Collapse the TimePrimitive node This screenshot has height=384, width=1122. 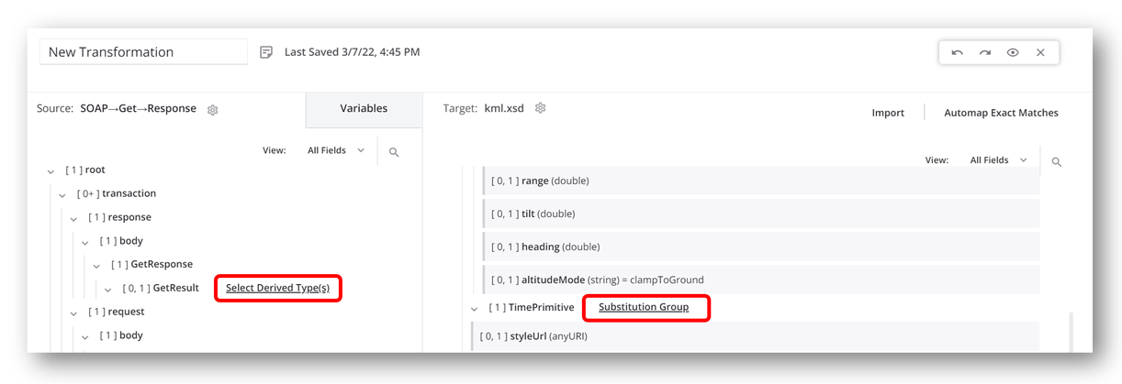475,309
